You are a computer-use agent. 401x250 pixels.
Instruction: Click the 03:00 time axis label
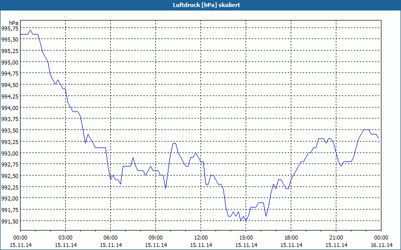(66, 238)
